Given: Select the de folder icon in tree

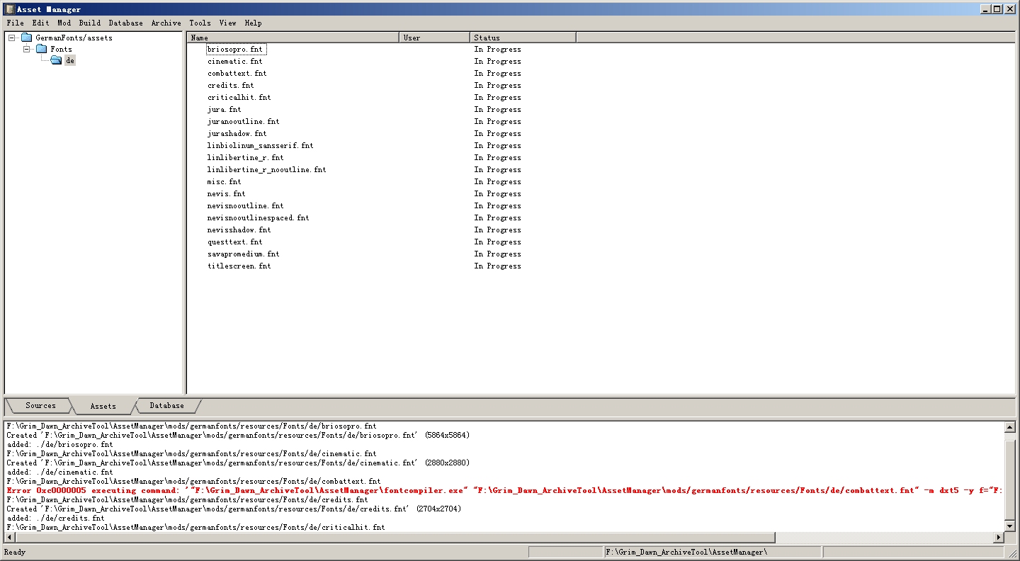Looking at the screenshot, I should pyautogui.click(x=56, y=60).
